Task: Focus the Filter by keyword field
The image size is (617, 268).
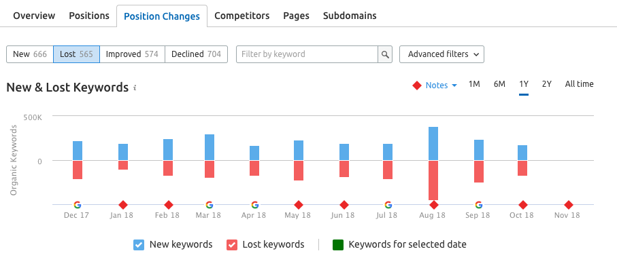Action: (307, 54)
